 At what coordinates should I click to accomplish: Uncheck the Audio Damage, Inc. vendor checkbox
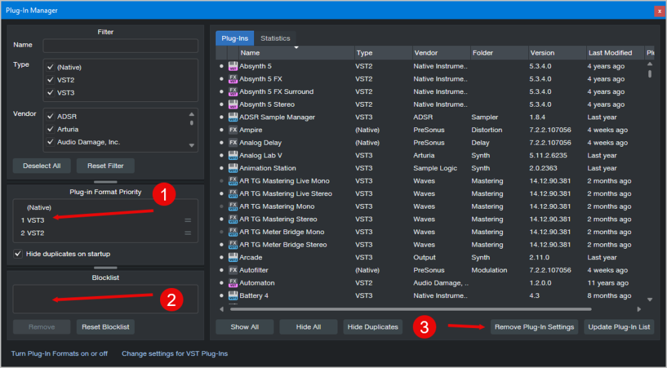[50, 142]
